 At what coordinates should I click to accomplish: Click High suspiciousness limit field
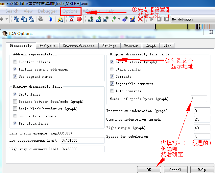(83, 149)
